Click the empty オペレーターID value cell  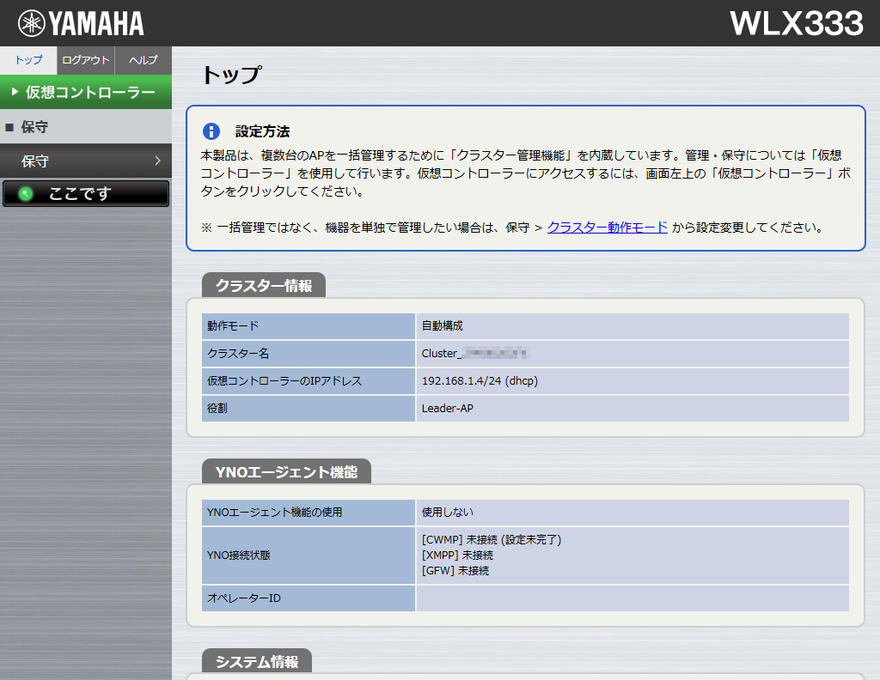coord(632,598)
